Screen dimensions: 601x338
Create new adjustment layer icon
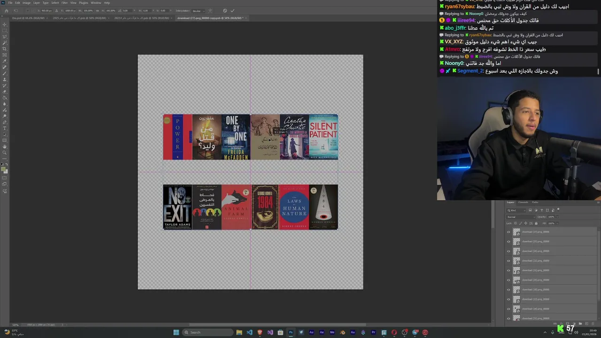[x=574, y=323]
